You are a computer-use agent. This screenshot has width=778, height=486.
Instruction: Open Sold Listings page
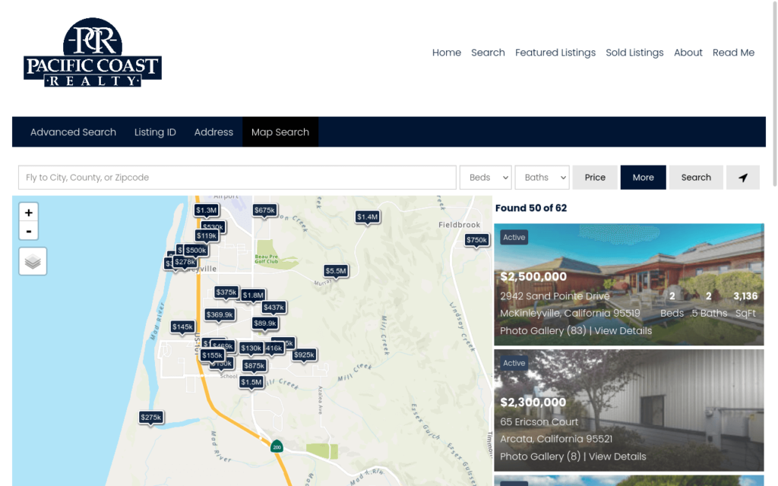point(634,52)
